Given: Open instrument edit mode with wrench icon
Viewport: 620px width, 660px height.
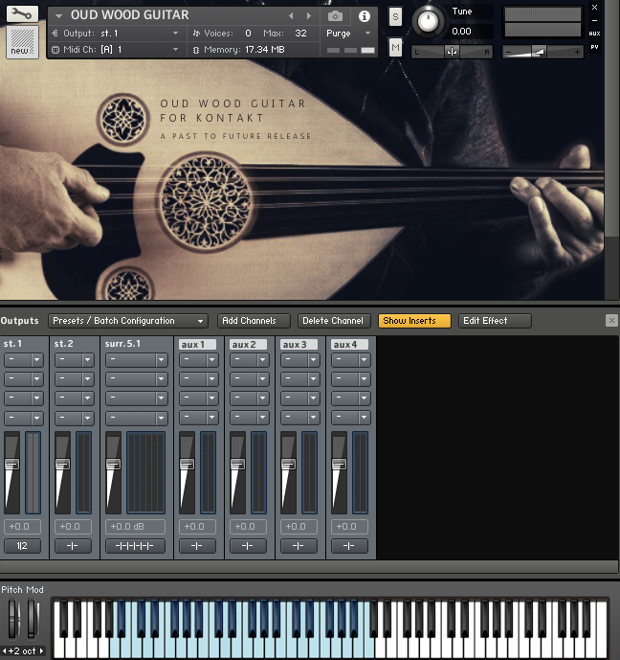Looking at the screenshot, I should 22,14.
